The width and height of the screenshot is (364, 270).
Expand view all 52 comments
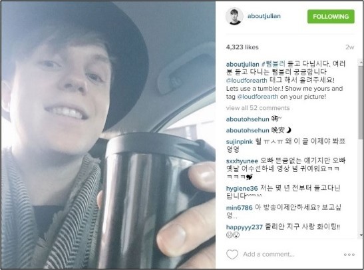point(258,108)
